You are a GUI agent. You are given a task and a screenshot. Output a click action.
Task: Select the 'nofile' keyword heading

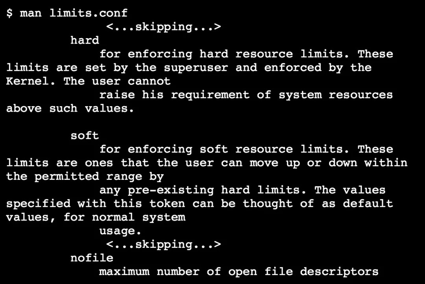[x=92, y=258]
